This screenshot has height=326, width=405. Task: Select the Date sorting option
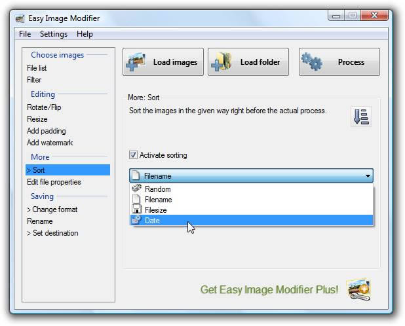(251, 220)
